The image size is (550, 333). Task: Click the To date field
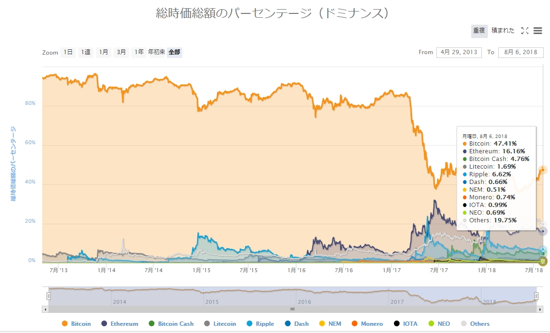[x=521, y=52]
